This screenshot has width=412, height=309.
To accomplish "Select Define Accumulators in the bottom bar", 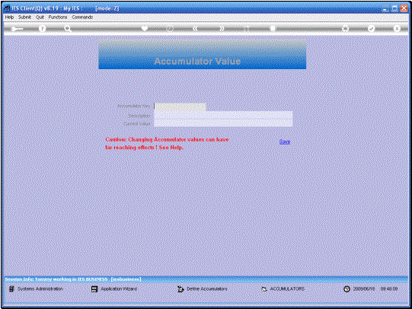I will [x=203, y=288].
